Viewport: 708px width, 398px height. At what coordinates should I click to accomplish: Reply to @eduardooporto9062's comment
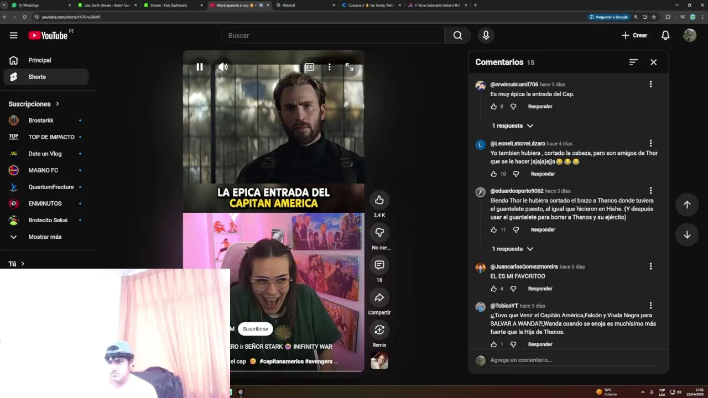(543, 229)
